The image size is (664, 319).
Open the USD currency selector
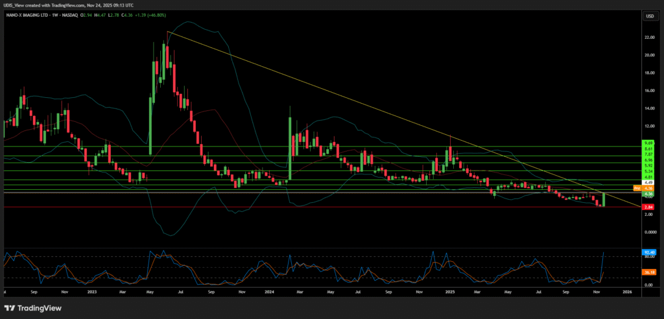pyautogui.click(x=648, y=16)
